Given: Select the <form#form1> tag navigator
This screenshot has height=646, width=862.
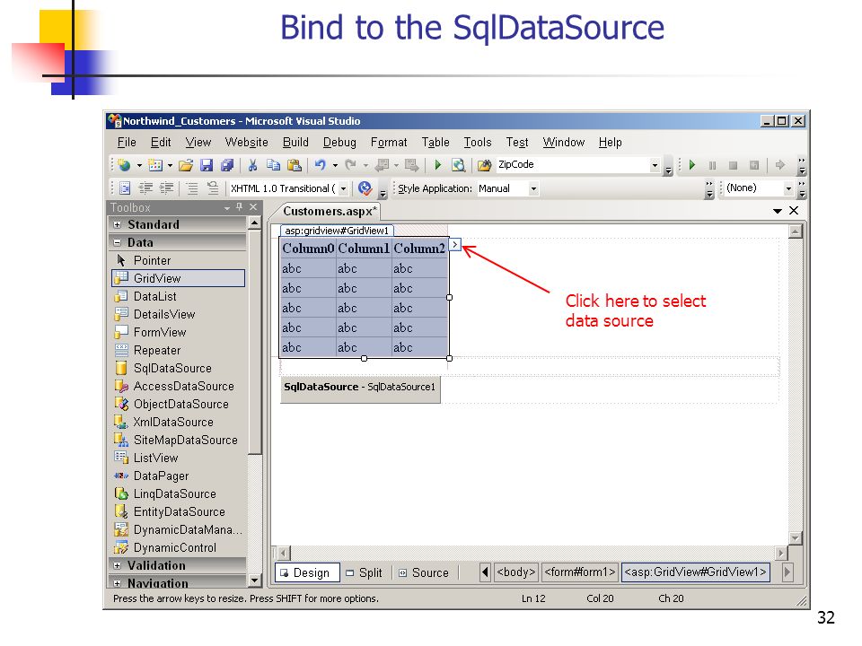Looking at the screenshot, I should click(x=580, y=572).
